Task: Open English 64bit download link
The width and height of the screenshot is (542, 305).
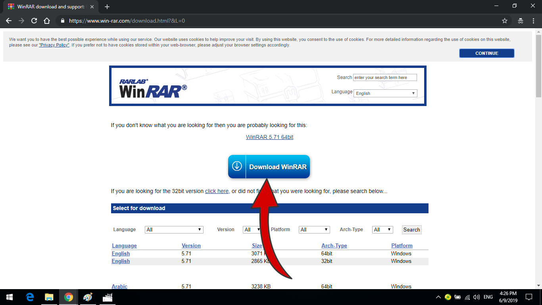Action: click(121, 253)
